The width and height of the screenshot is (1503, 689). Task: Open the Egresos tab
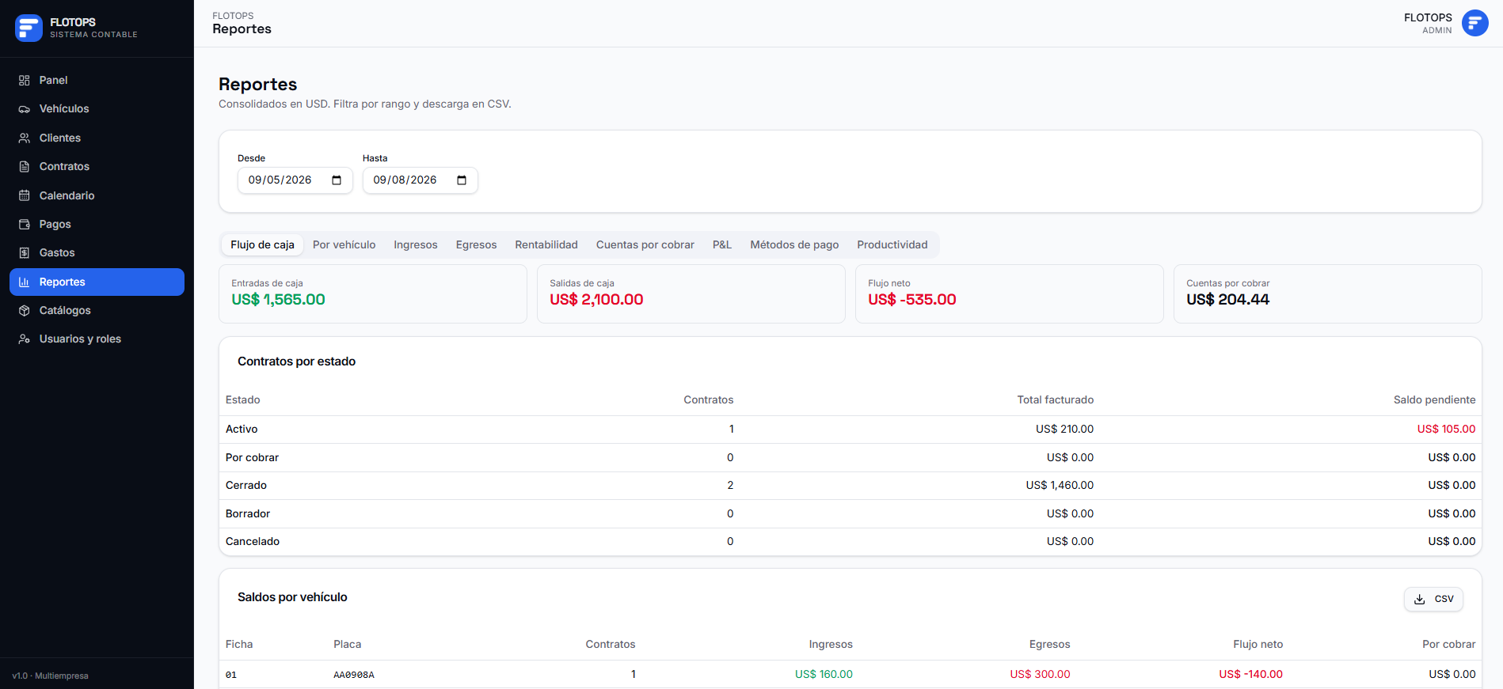(476, 245)
